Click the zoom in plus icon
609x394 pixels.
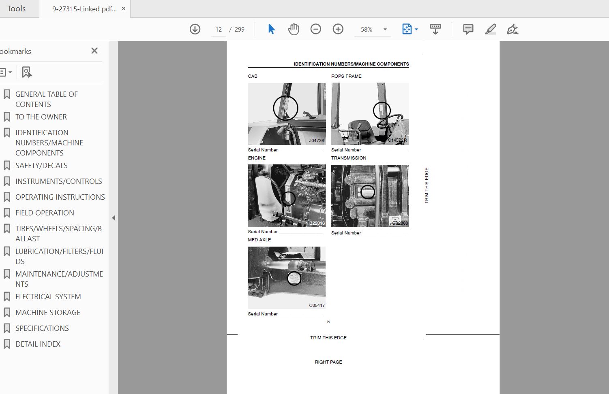point(338,29)
